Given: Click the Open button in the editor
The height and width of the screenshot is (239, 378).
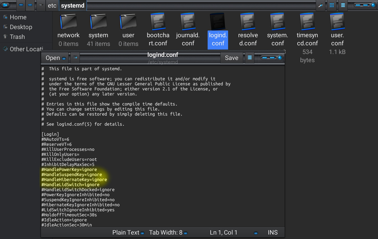Looking at the screenshot, I should [55, 58].
